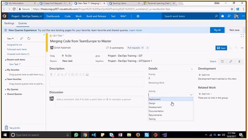Open Build and Release hub

(96, 16)
